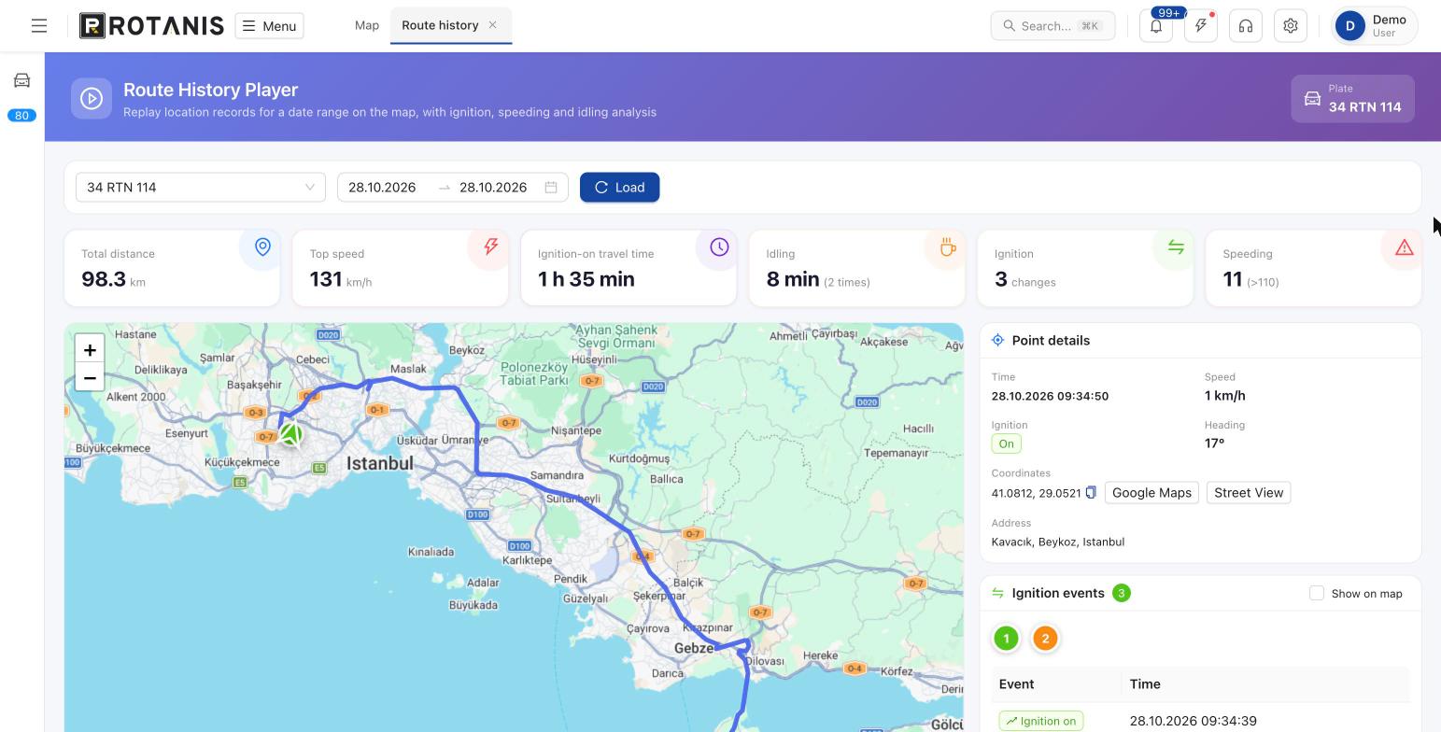Copy coordinates with the copy icon
This screenshot has height=732, width=1441.
click(x=1090, y=493)
